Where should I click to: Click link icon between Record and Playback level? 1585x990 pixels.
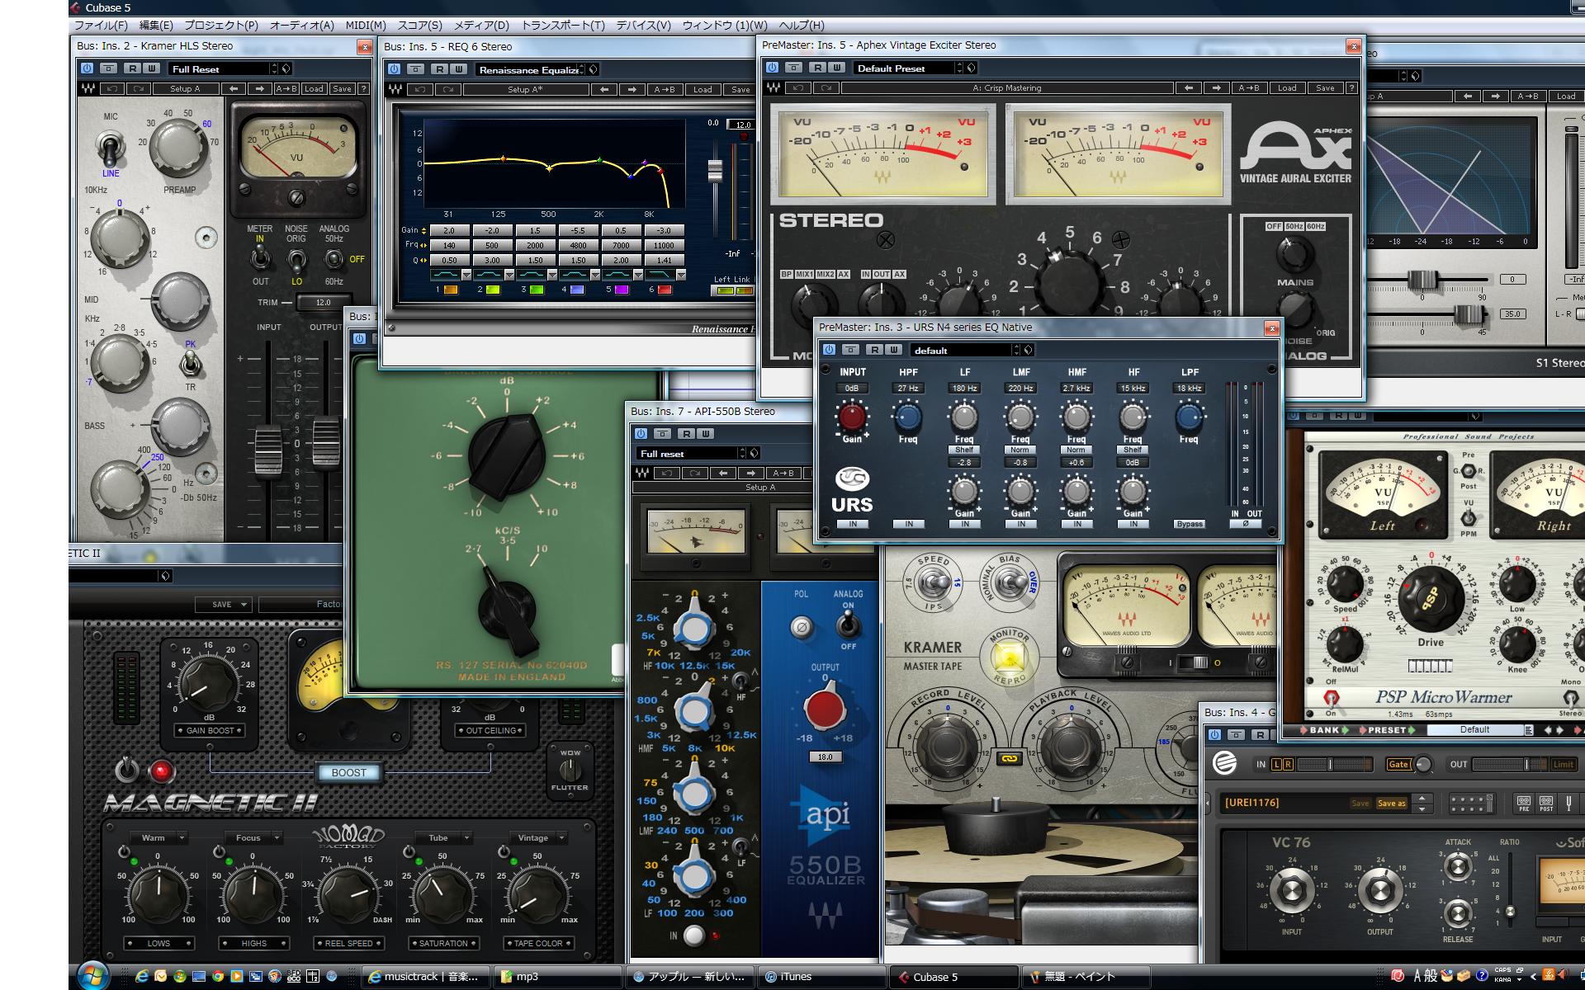tap(1008, 757)
